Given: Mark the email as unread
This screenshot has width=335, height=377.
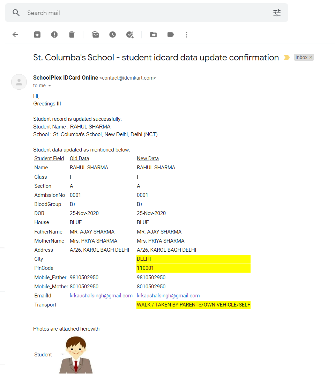Looking at the screenshot, I should point(95,35).
